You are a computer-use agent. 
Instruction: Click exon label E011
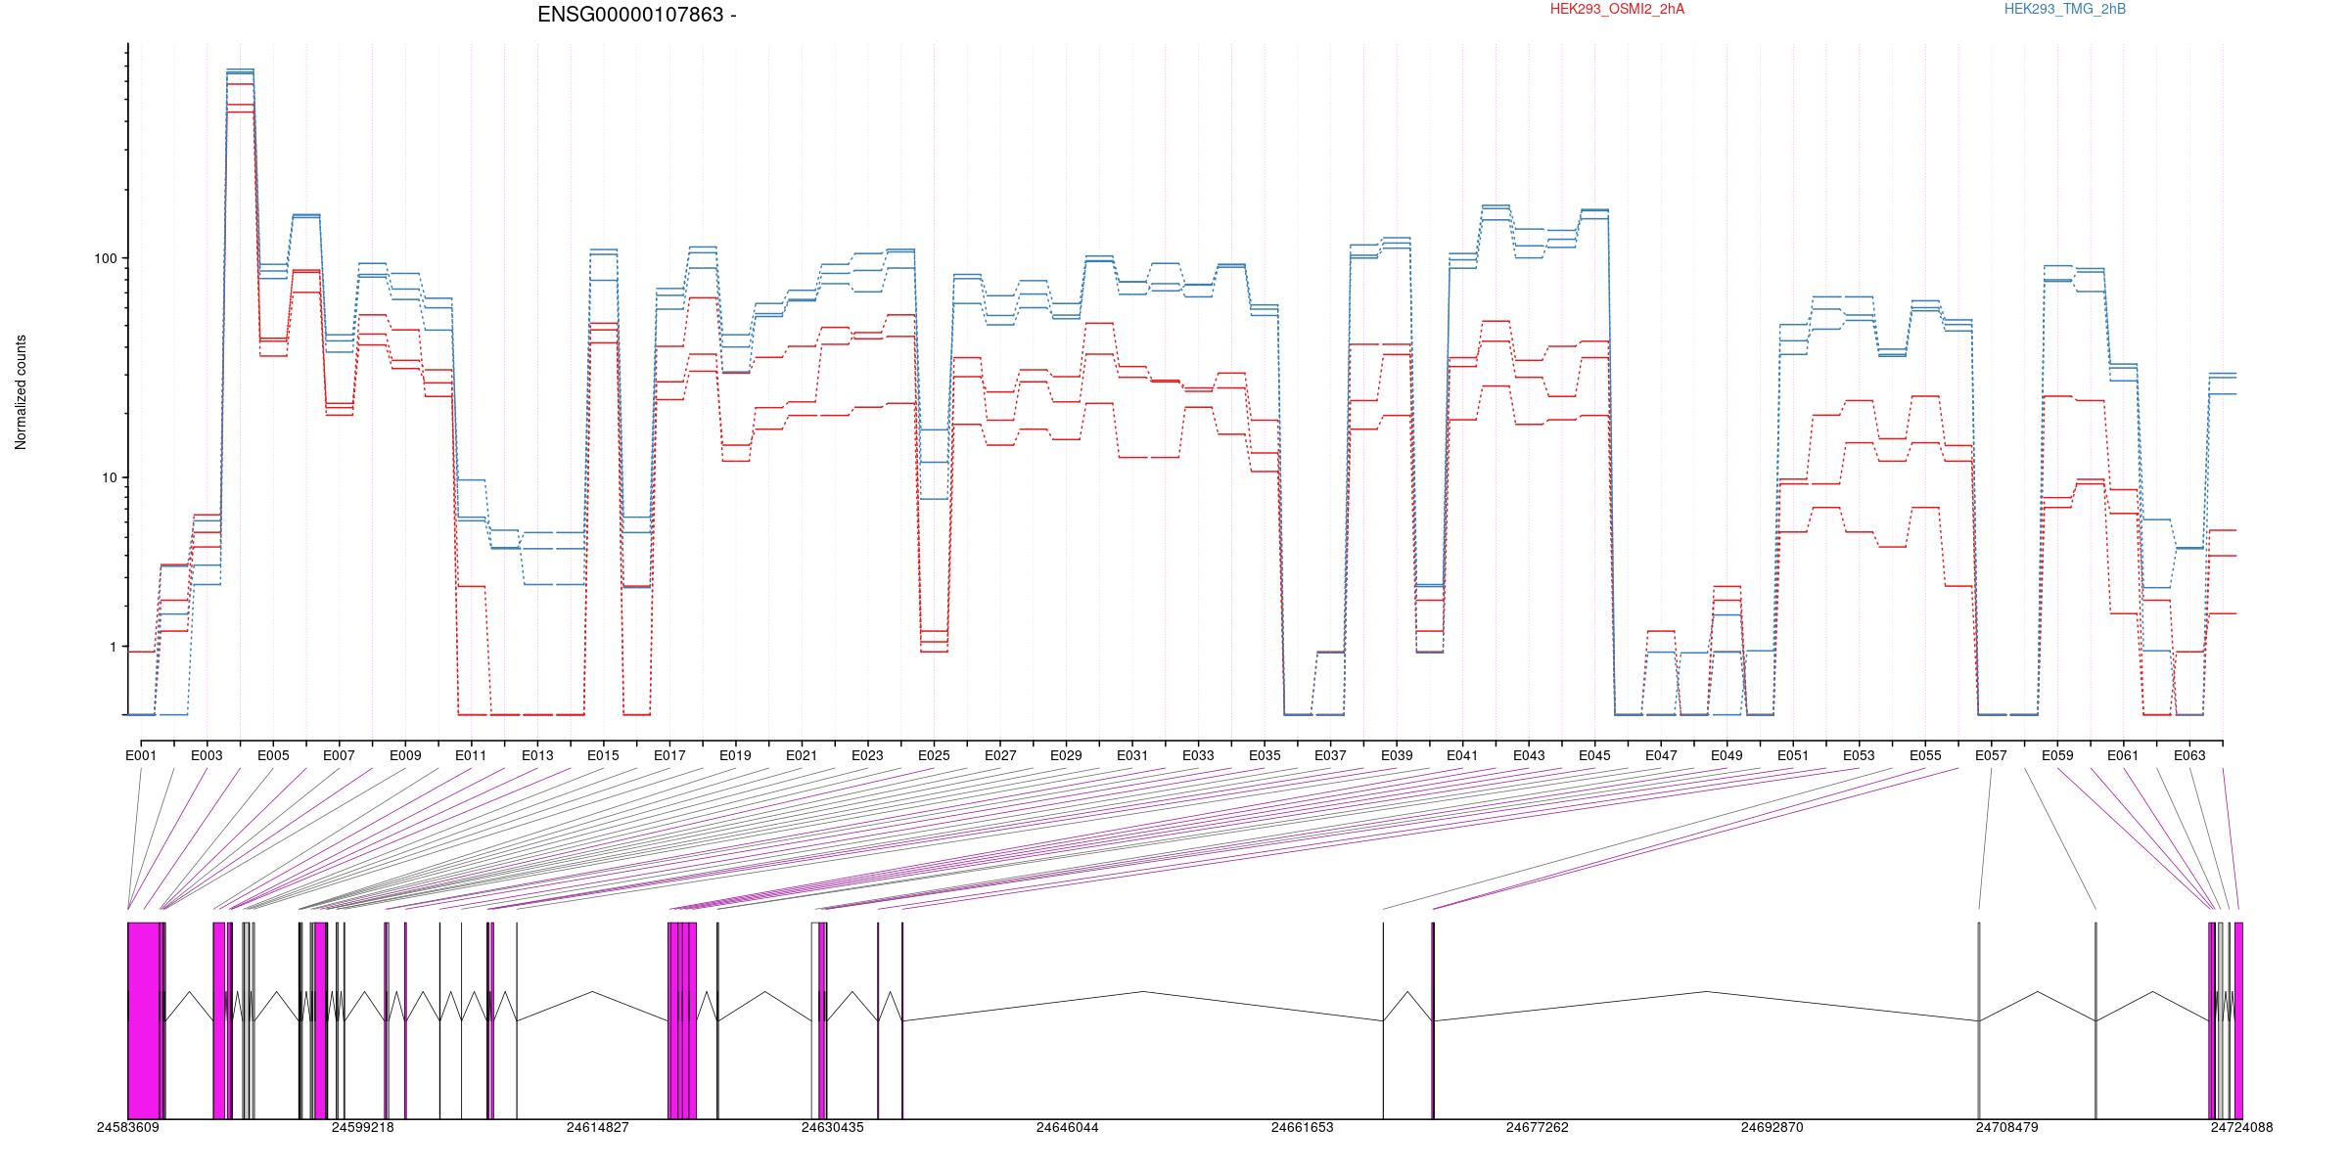pyautogui.click(x=471, y=755)
